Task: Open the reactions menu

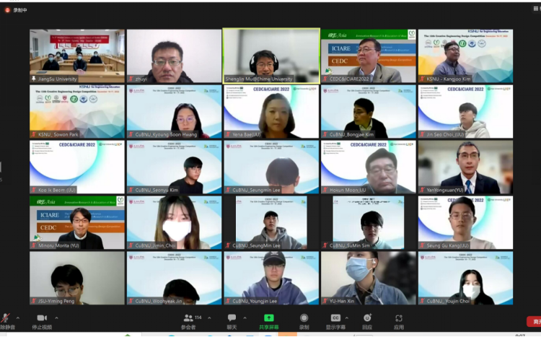Action: [x=367, y=318]
